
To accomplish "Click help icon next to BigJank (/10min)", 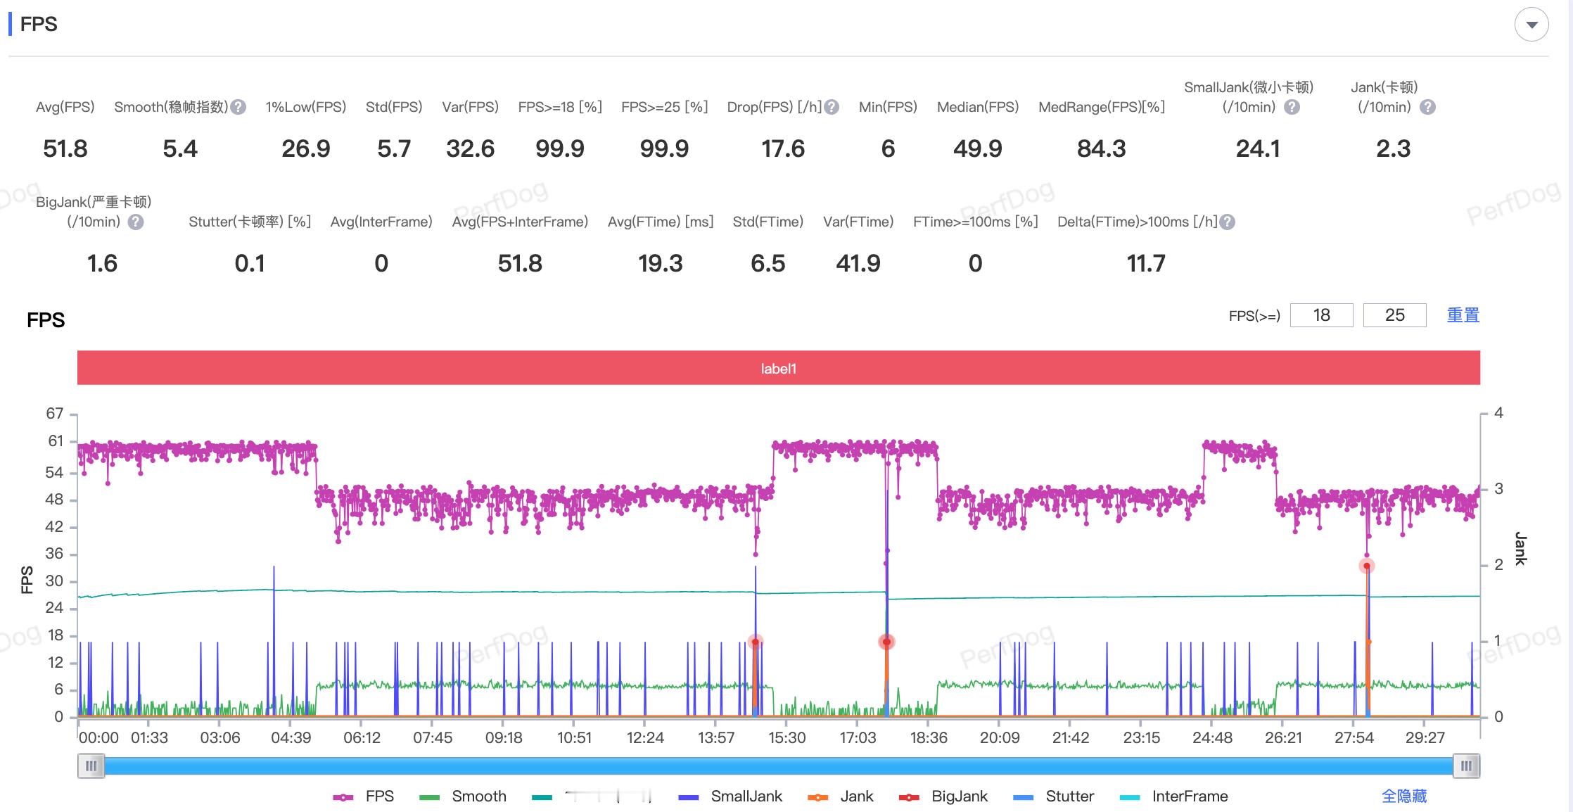I will pyautogui.click(x=136, y=222).
